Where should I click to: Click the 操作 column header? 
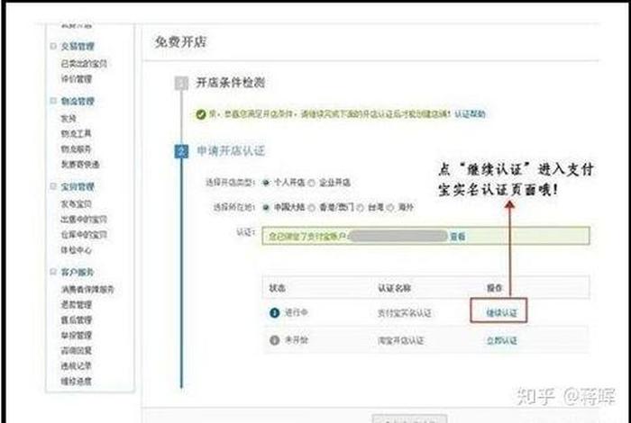(495, 288)
